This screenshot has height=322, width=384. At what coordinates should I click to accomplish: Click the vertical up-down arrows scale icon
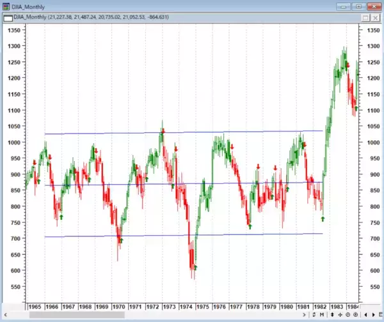332,314
